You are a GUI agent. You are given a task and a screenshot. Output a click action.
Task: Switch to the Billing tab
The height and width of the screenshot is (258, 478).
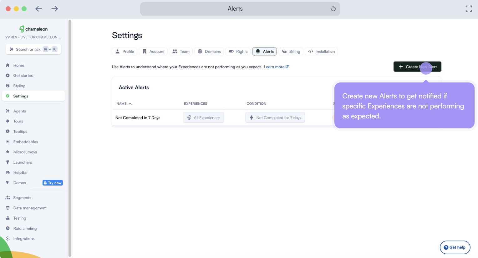[x=291, y=52]
